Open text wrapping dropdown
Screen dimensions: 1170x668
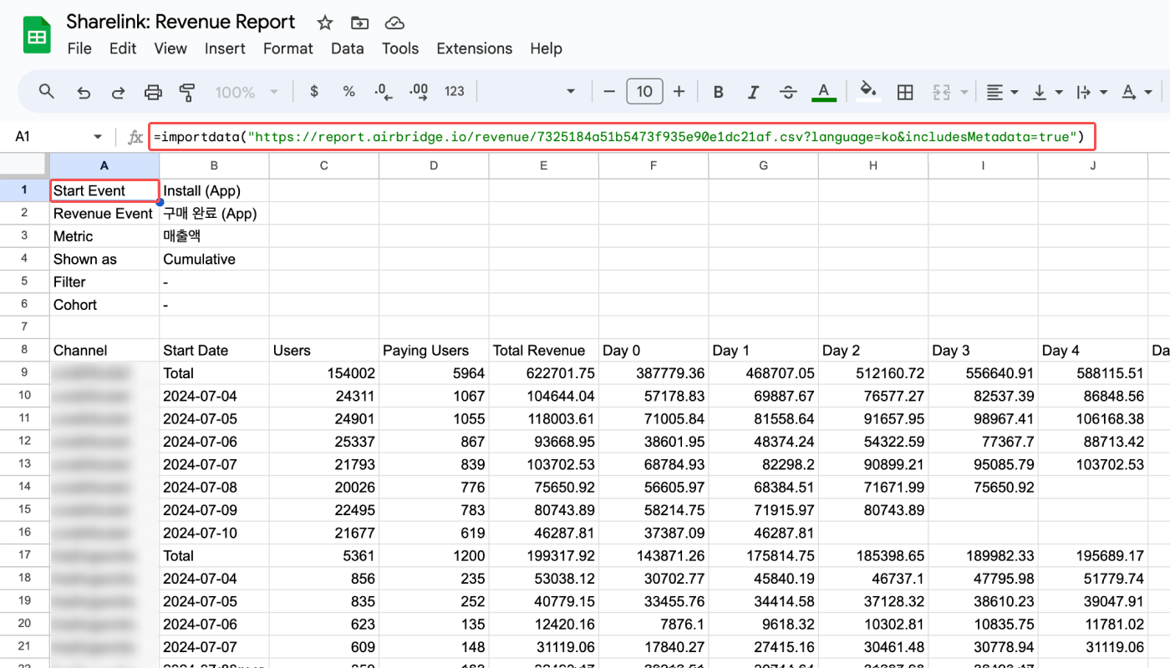[1091, 92]
